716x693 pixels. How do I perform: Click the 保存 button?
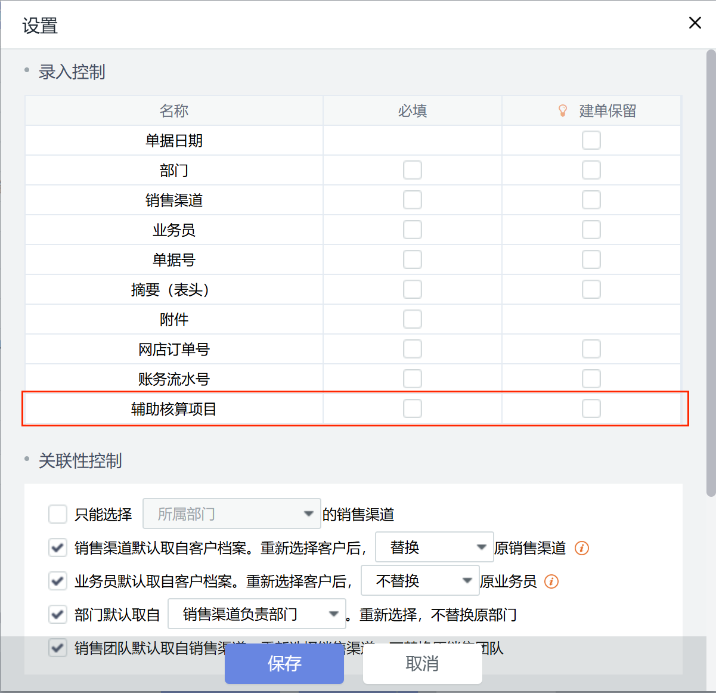[284, 663]
